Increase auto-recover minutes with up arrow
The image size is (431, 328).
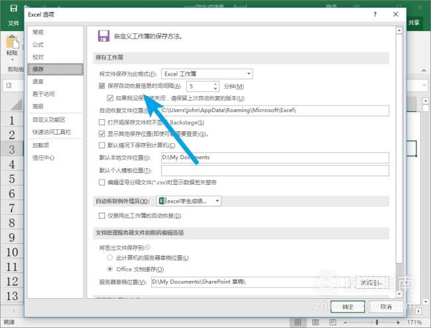point(215,83)
